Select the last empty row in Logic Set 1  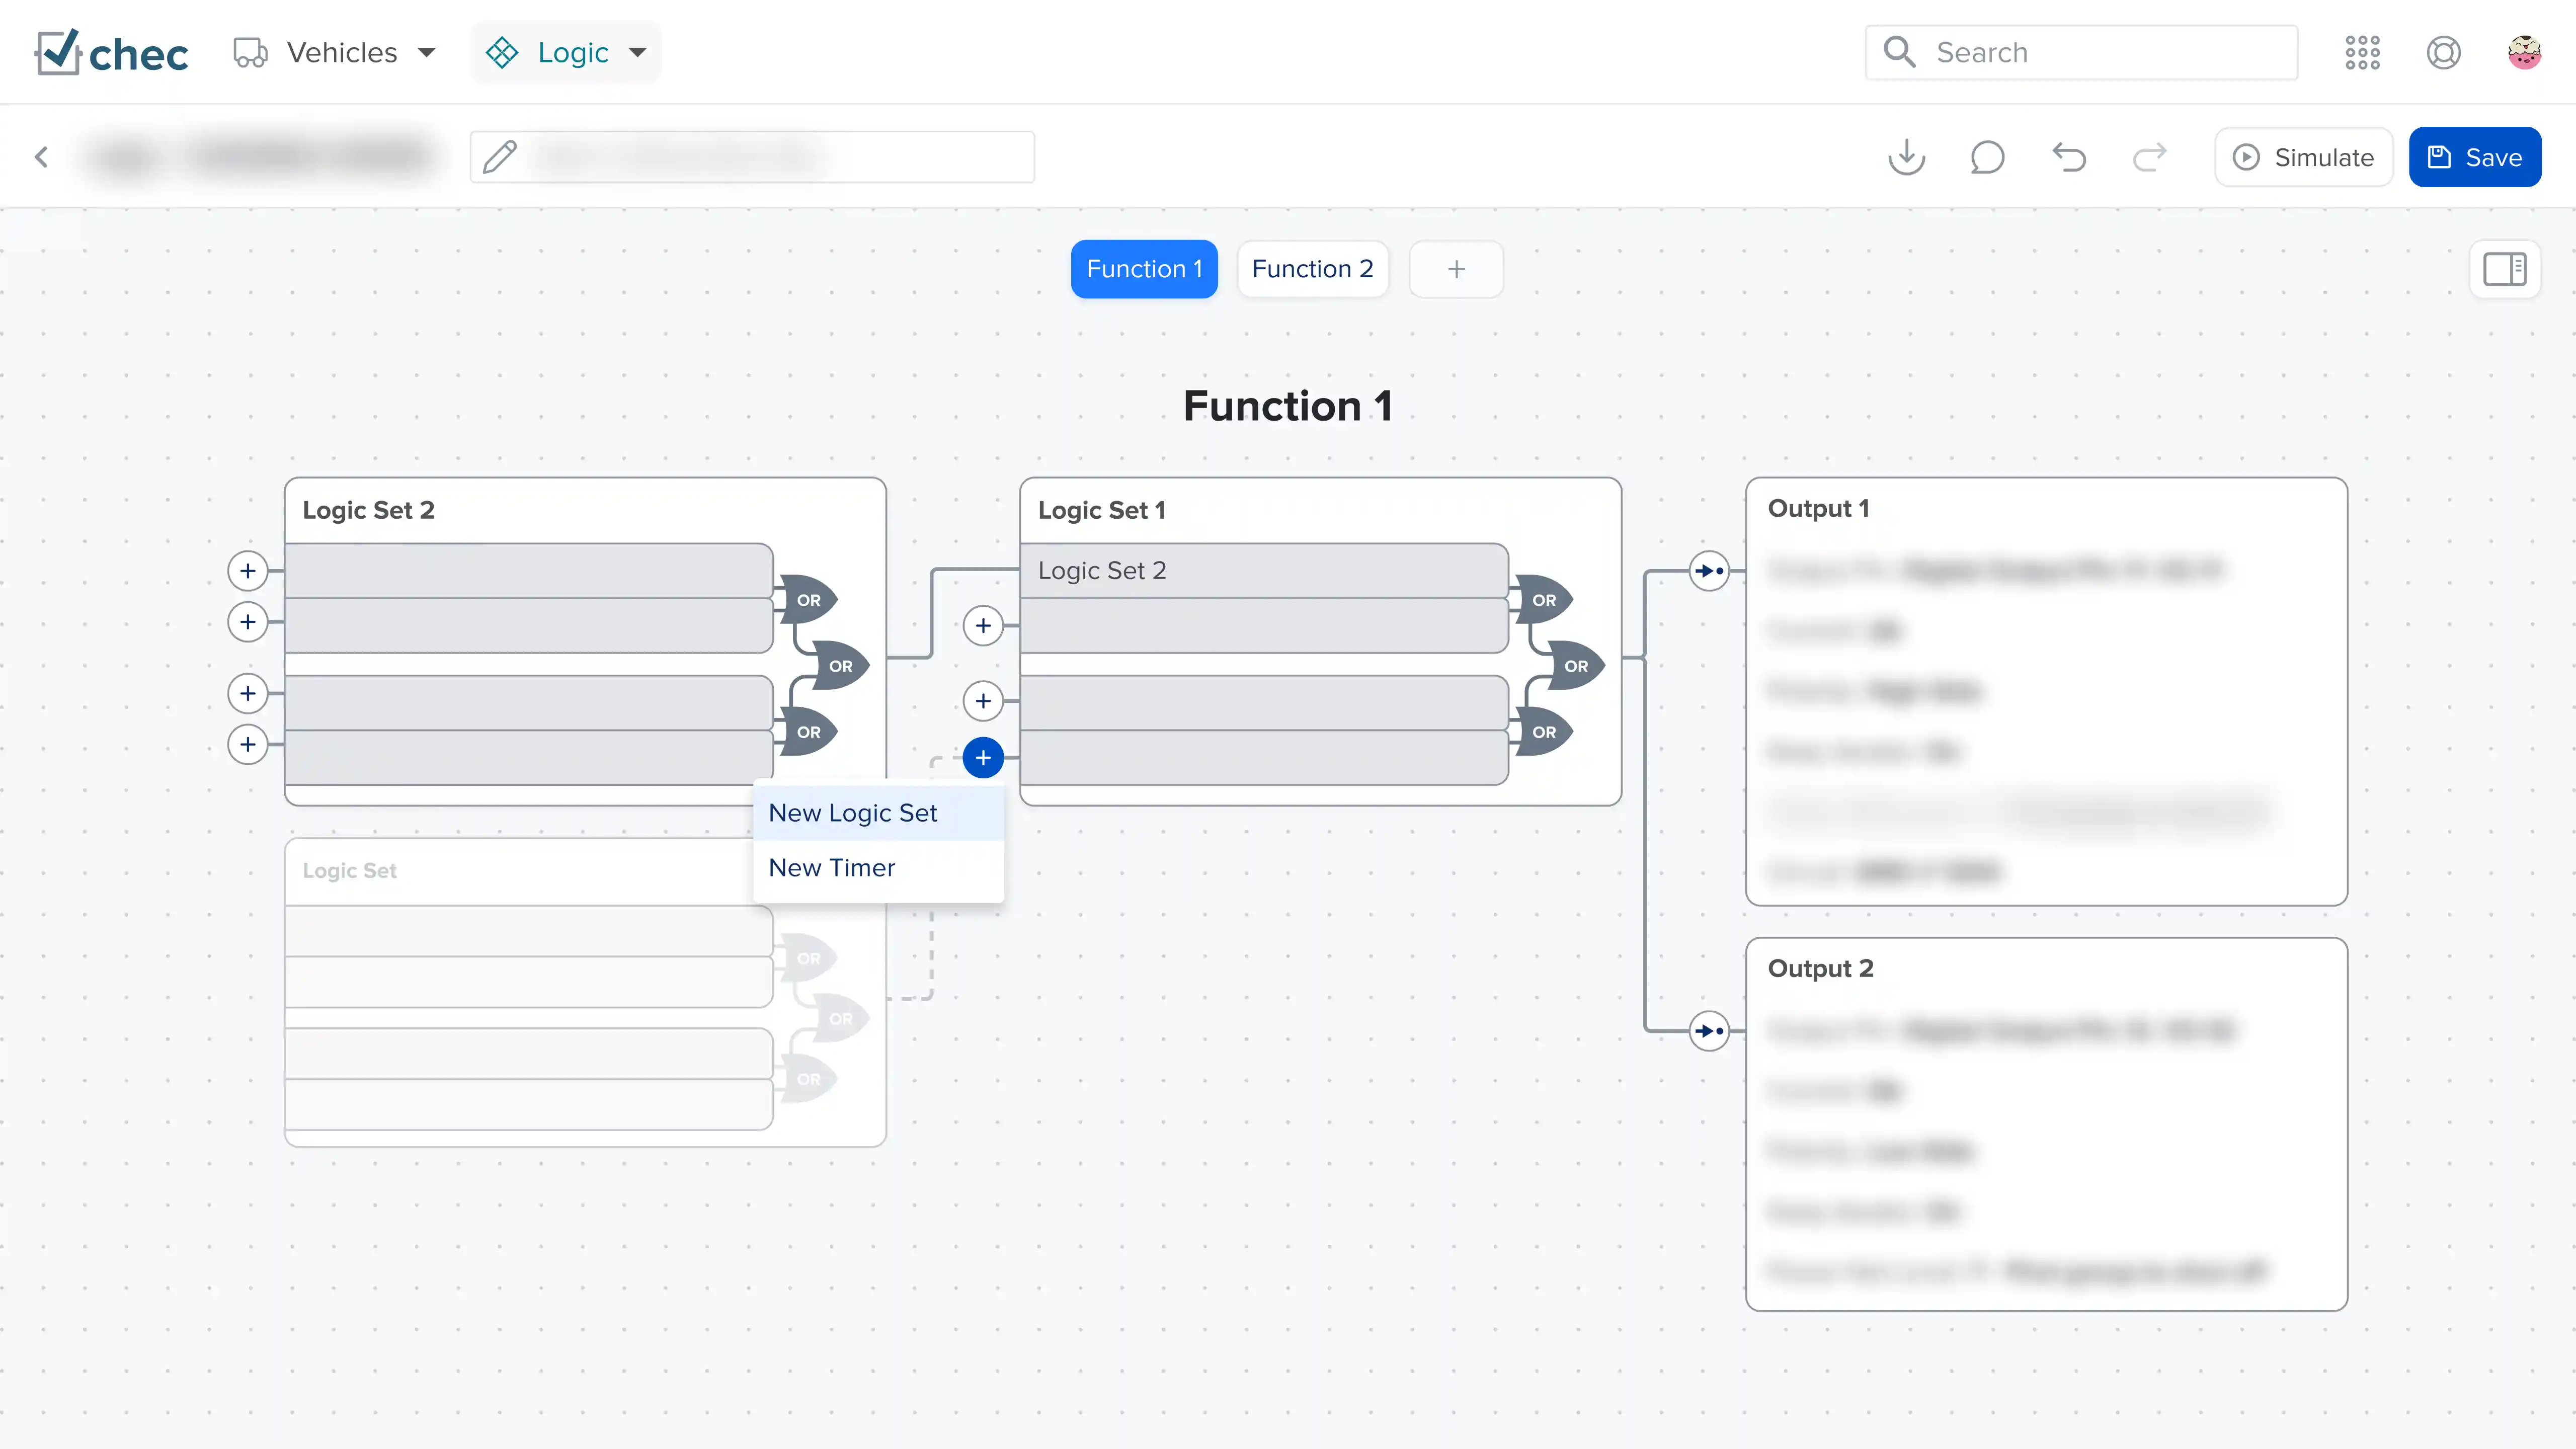point(1264,758)
